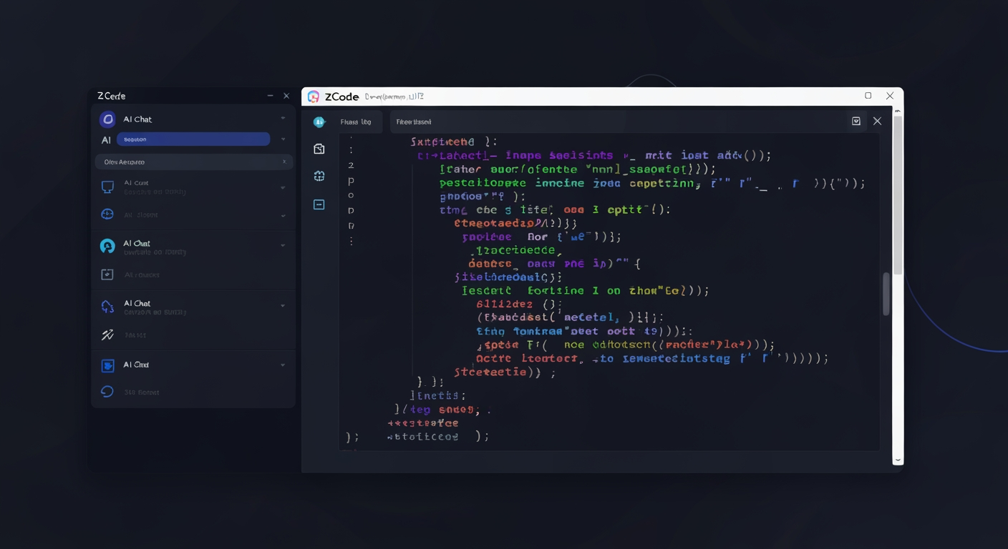
Task: Click the filled blue square AI Chat icon
Action: pyautogui.click(x=107, y=366)
